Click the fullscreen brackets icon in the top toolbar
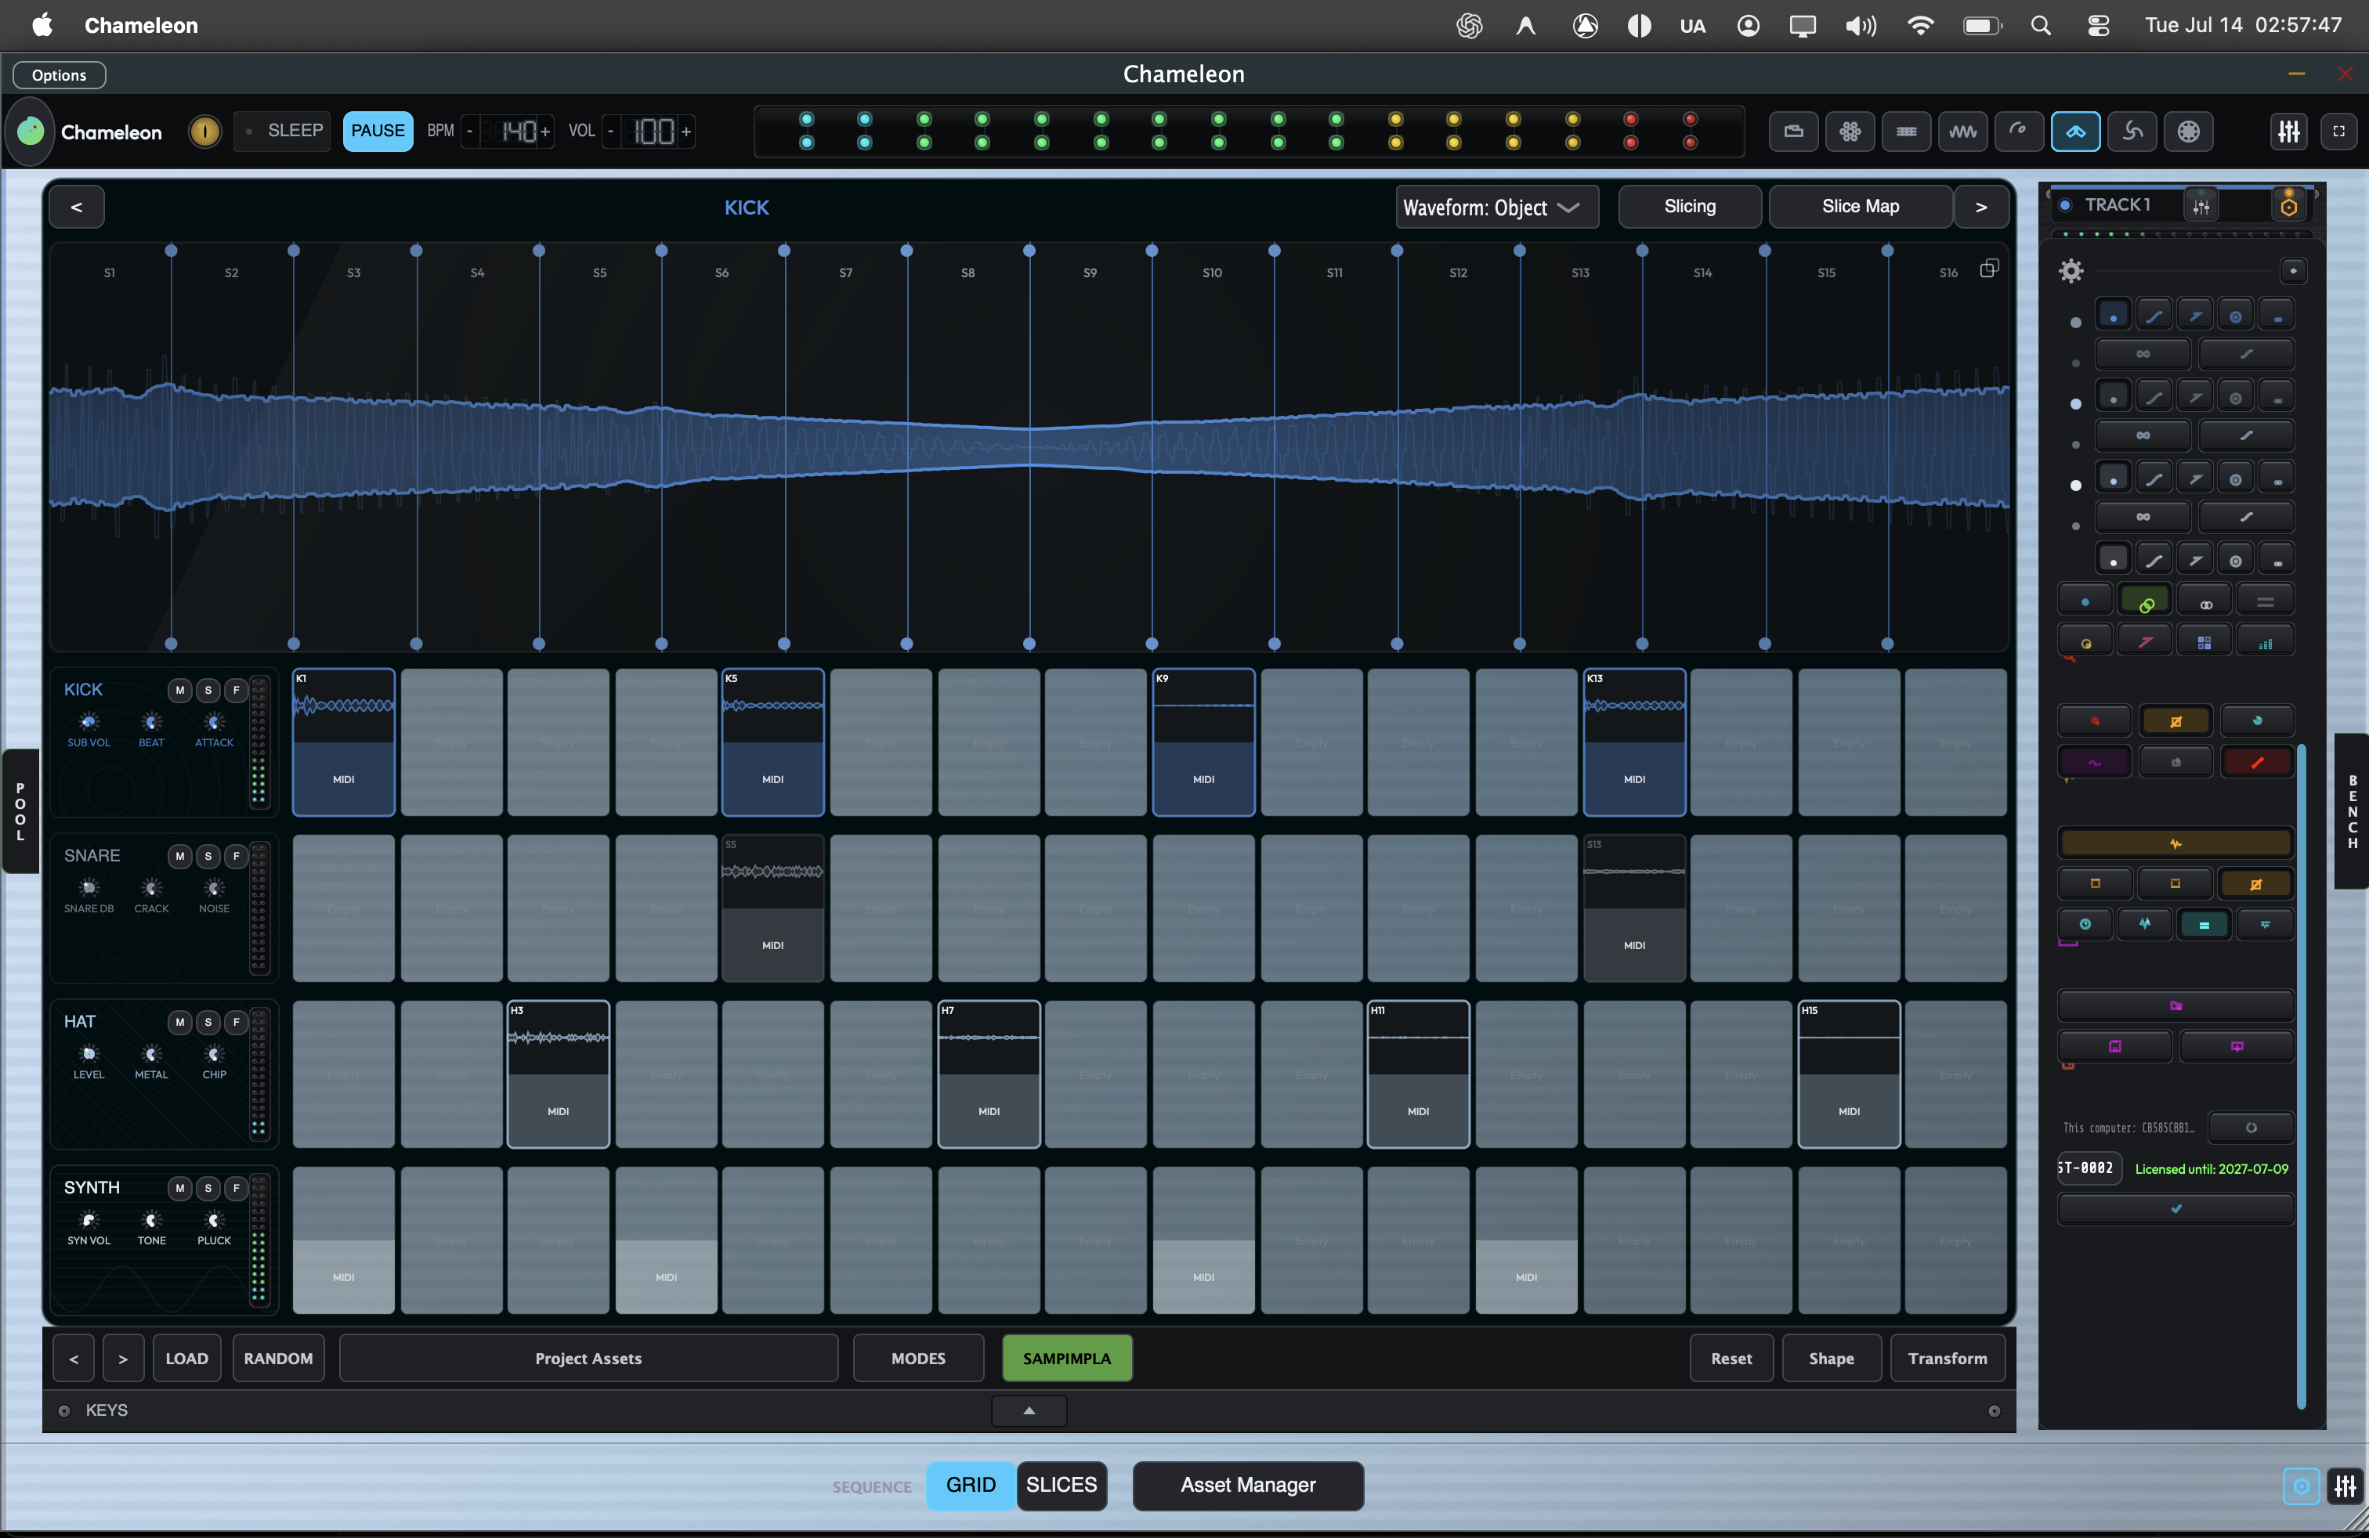Screen dimensions: 2369x1538 tap(2339, 132)
